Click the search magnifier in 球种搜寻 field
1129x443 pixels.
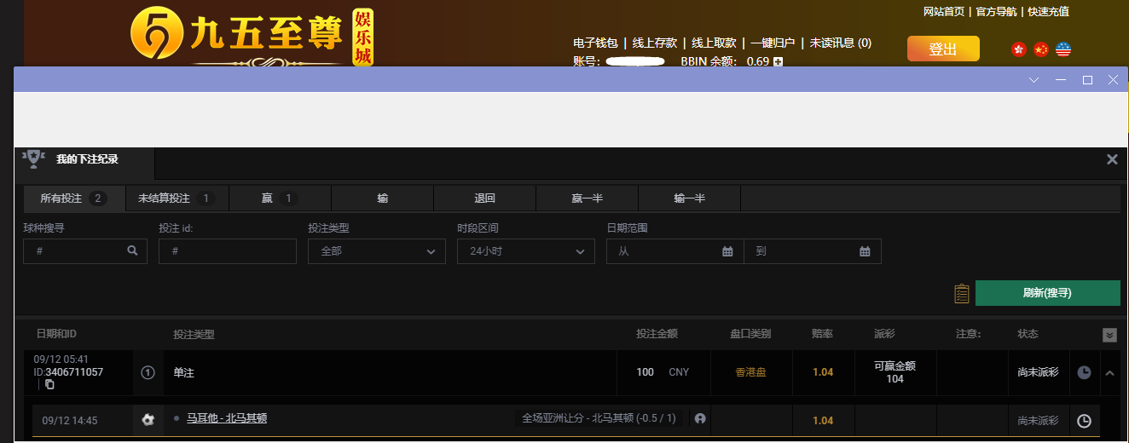click(132, 251)
